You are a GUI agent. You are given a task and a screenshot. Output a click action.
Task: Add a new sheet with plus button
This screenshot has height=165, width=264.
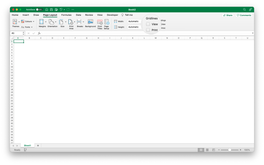pos(38,146)
